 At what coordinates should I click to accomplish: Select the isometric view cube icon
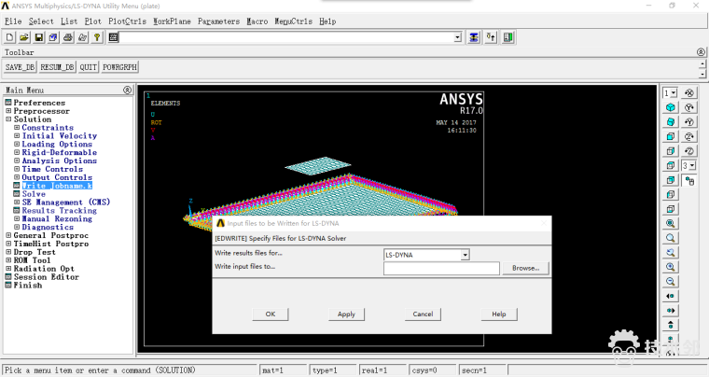[x=671, y=108]
